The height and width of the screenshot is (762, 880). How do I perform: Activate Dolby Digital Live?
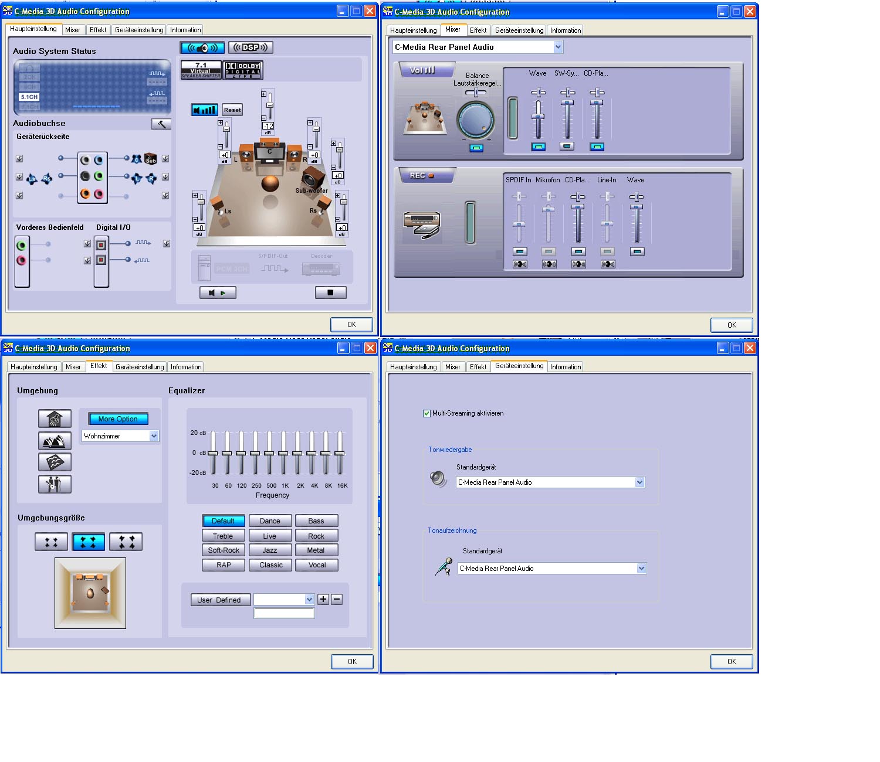click(243, 70)
